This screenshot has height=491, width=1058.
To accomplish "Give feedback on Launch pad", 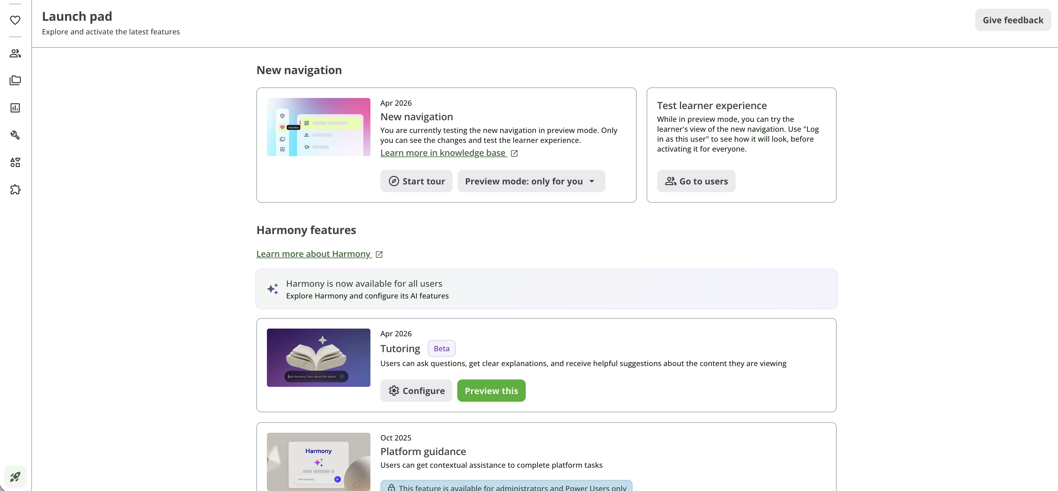I will click(1013, 20).
